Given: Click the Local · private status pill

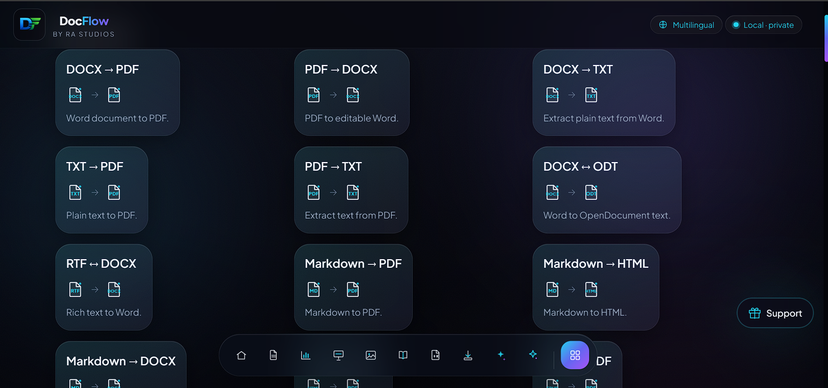Looking at the screenshot, I should [x=764, y=25].
